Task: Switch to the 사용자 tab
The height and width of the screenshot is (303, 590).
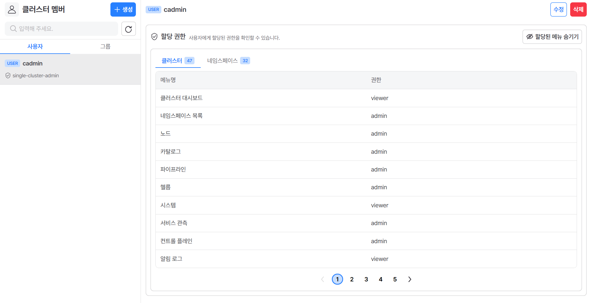Action: click(x=35, y=47)
